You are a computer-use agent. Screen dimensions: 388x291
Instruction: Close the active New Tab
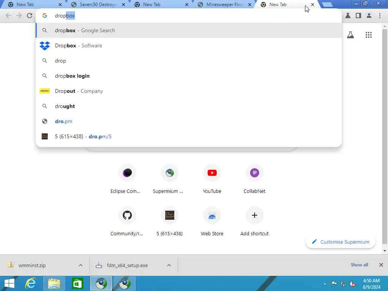coord(313,5)
